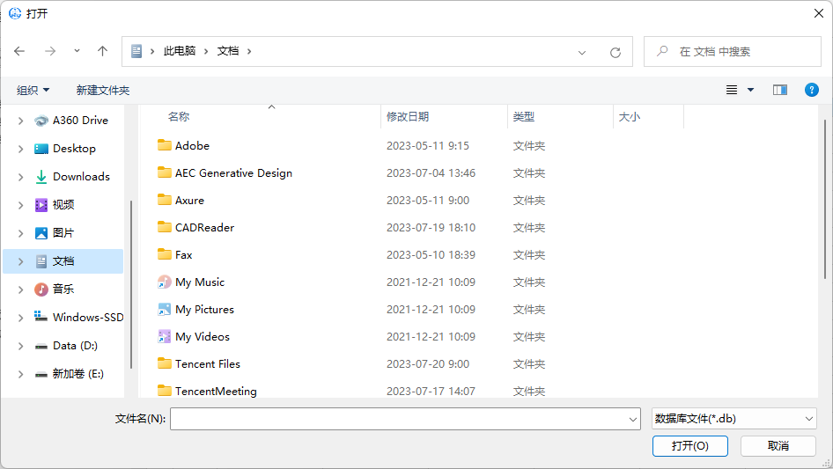Click the back navigation arrow
This screenshot has height=469, width=833.
[x=19, y=52]
